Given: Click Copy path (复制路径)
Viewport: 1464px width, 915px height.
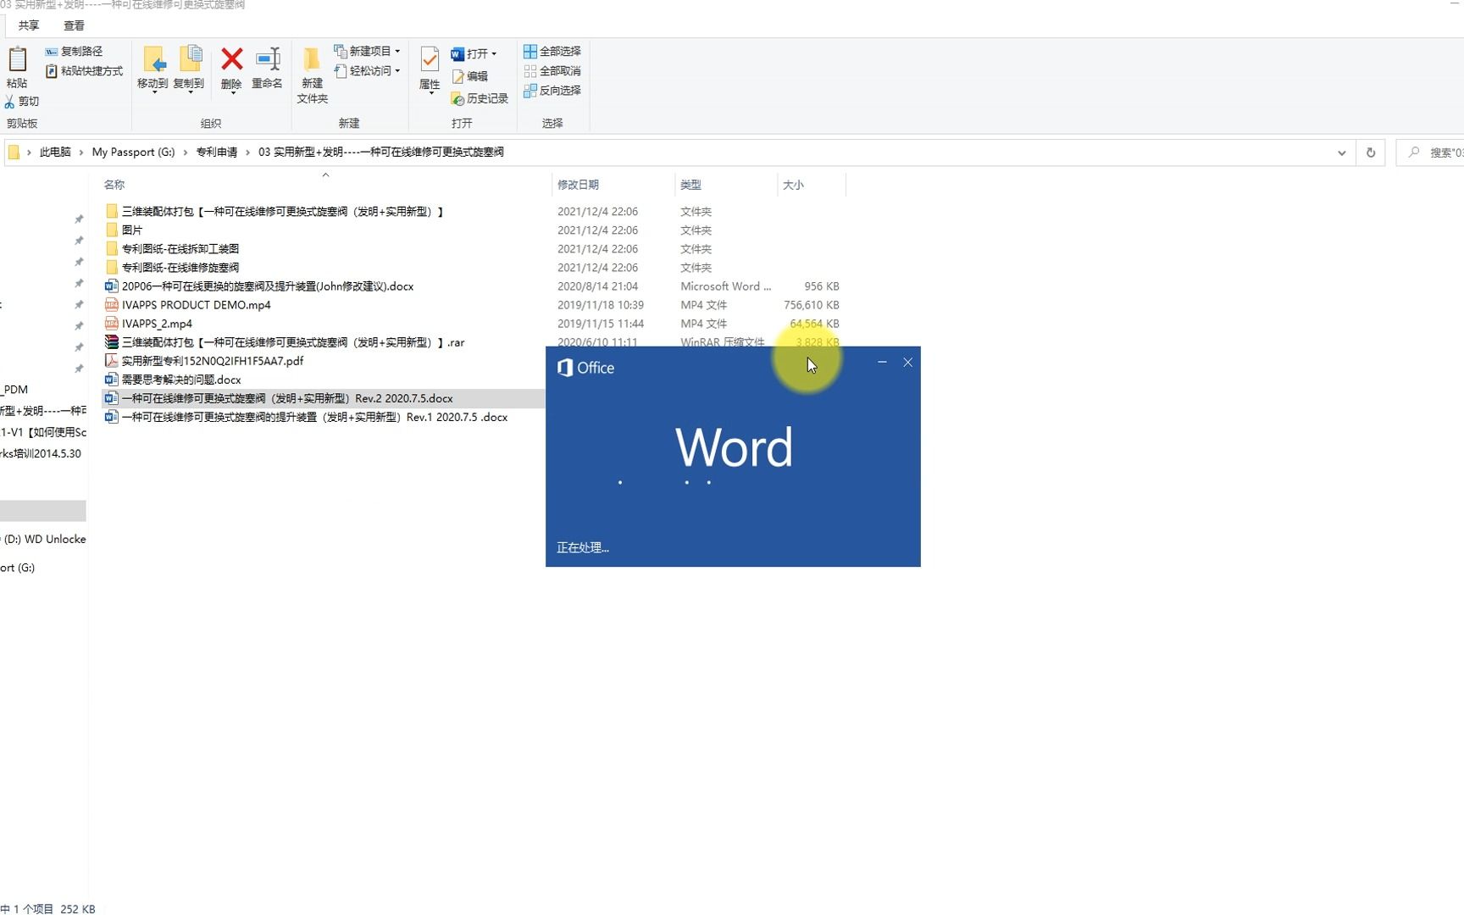Looking at the screenshot, I should pos(74,52).
